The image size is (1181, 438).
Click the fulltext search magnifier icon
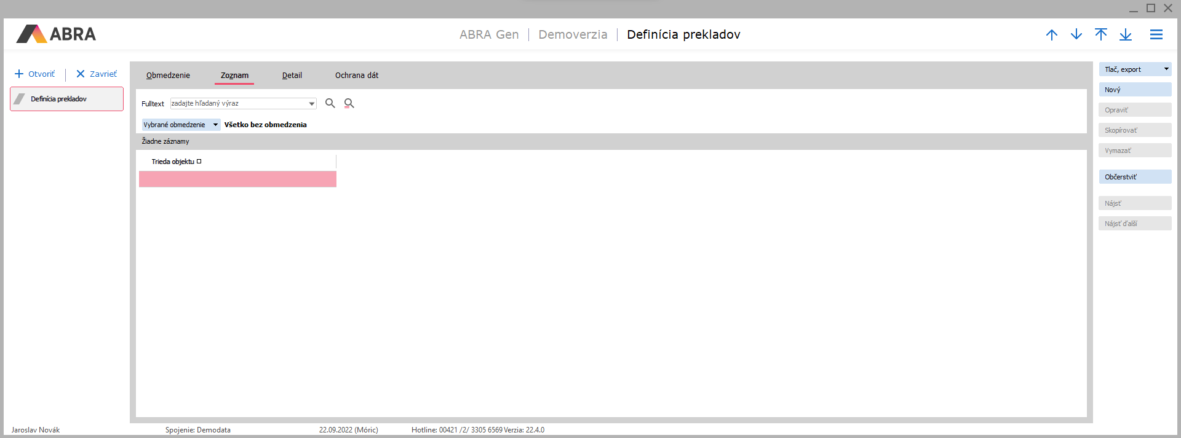pos(330,103)
